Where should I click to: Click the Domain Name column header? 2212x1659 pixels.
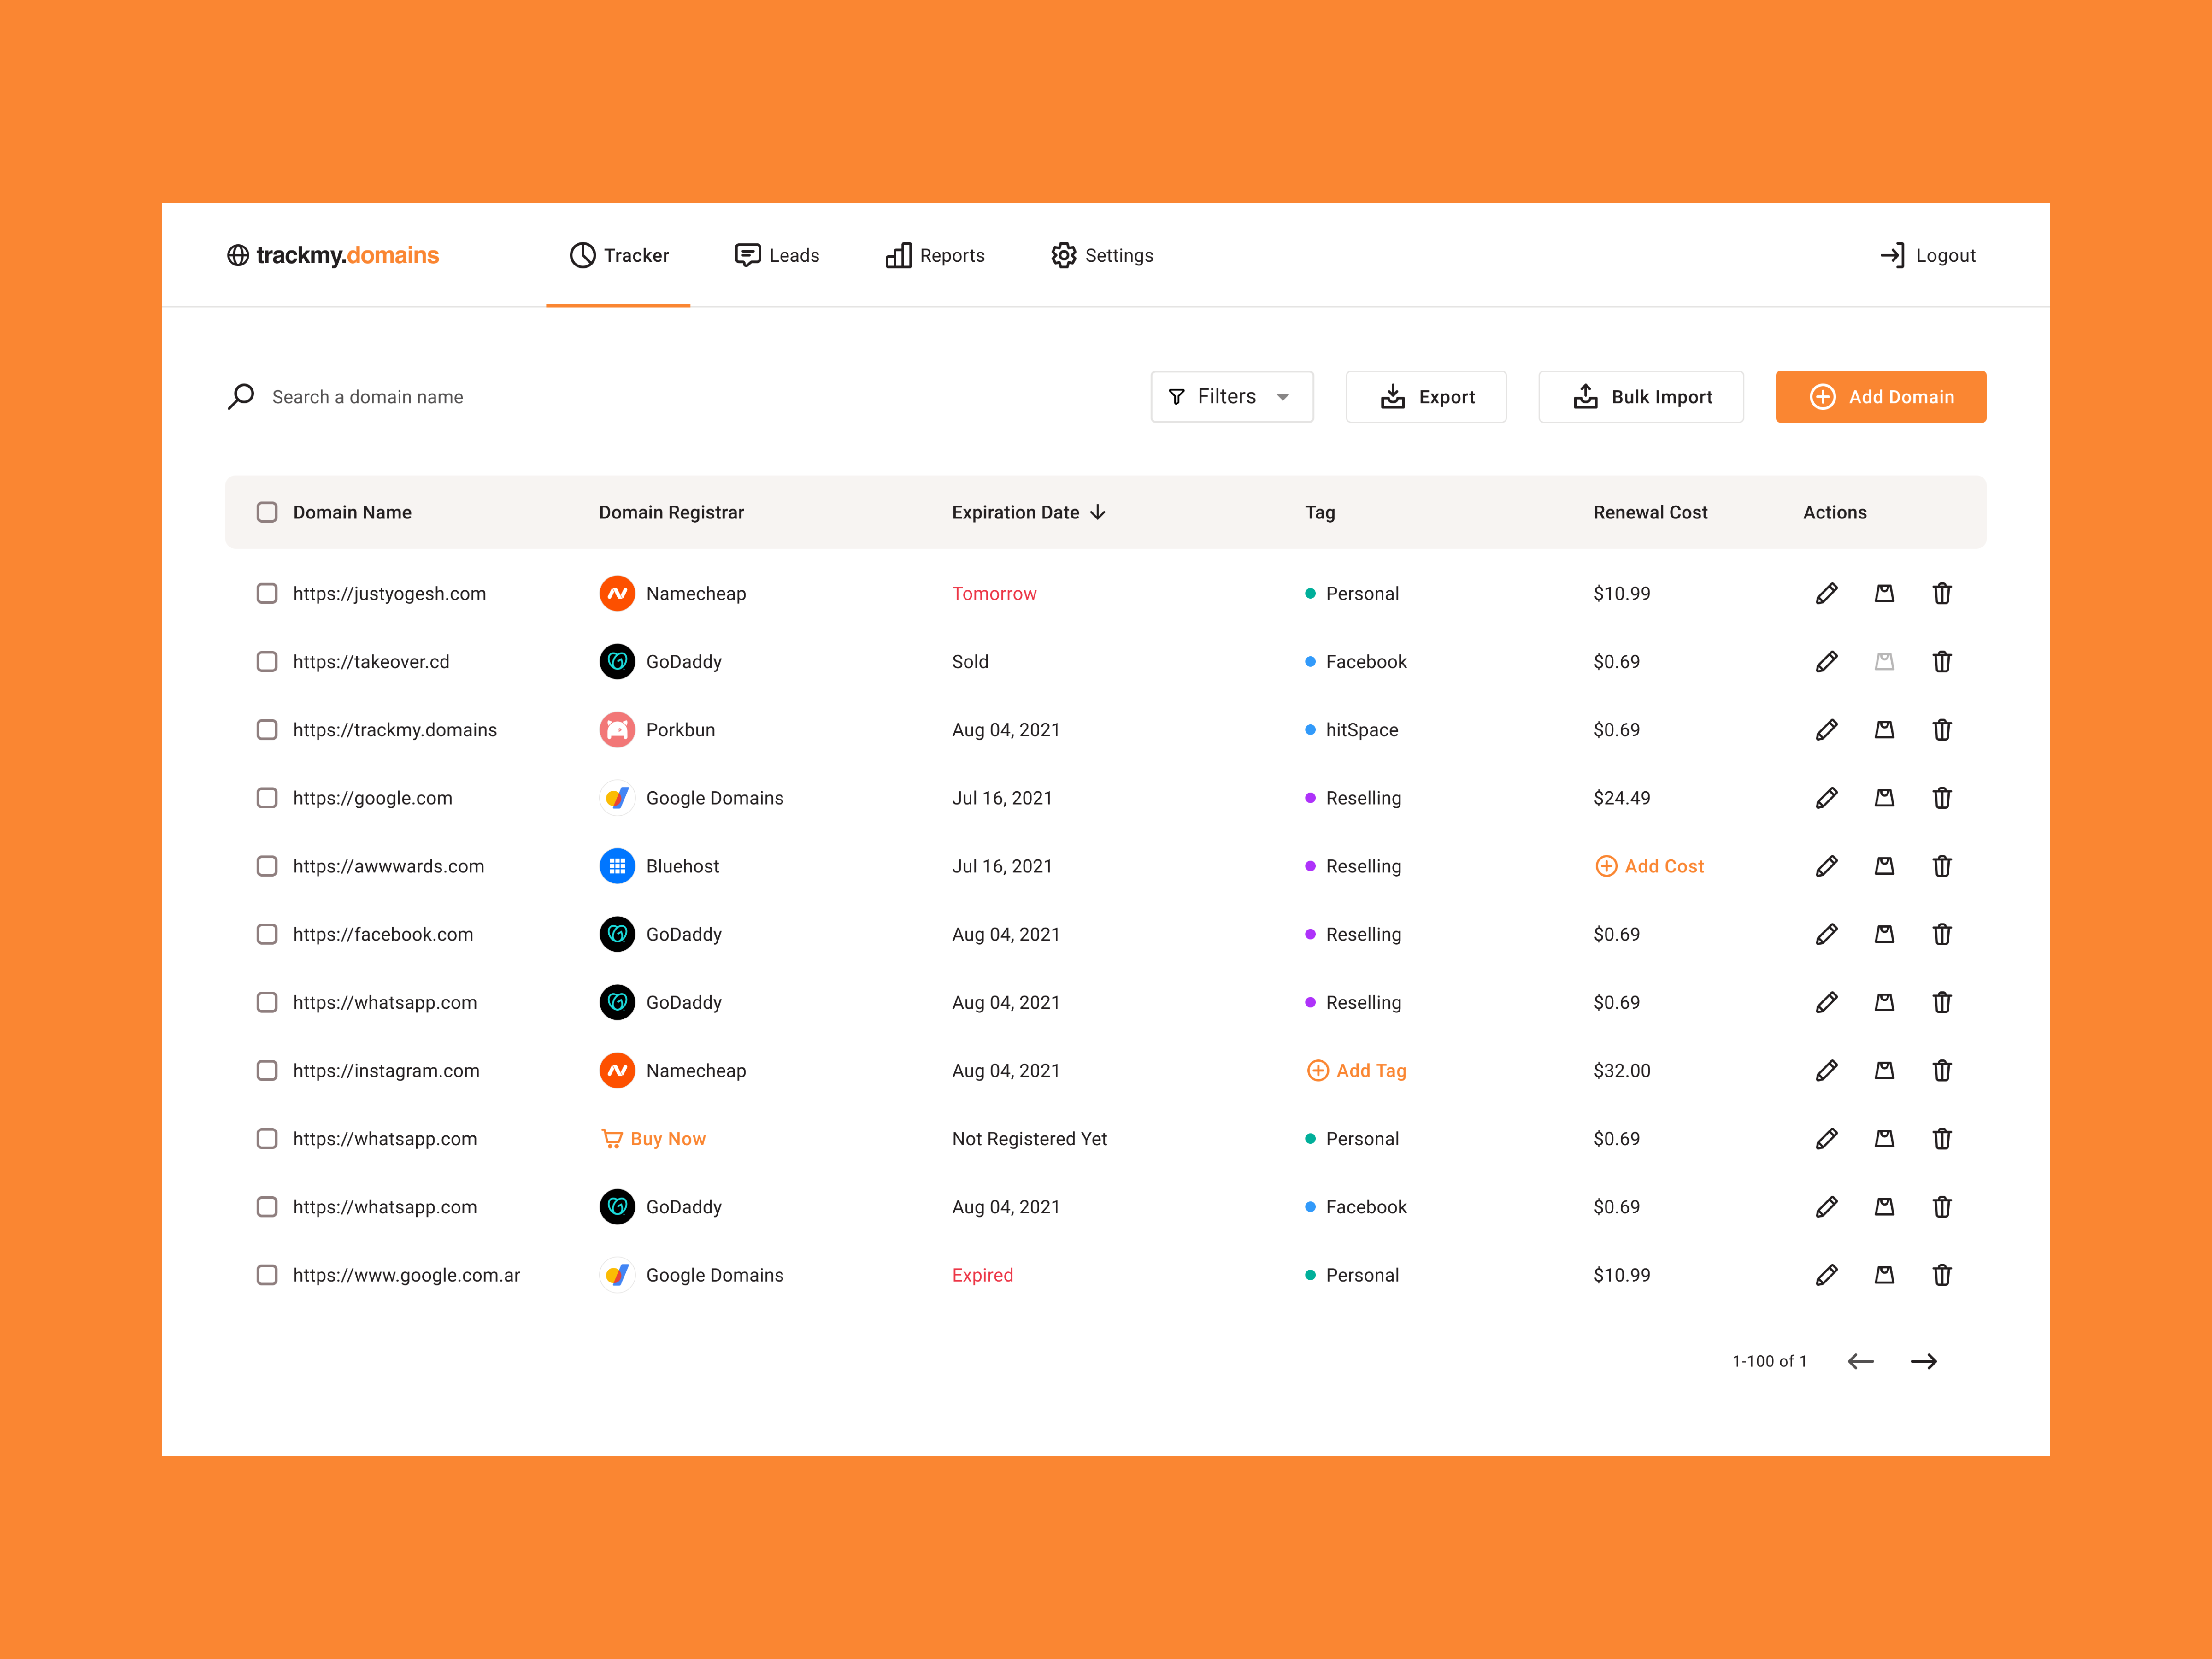352,512
